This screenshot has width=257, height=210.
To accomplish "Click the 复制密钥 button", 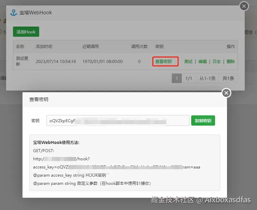I will [x=203, y=120].
